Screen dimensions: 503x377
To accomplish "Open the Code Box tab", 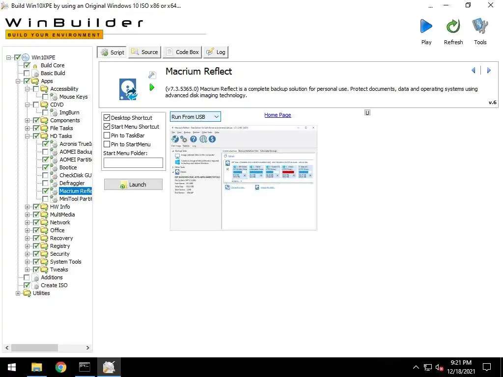I will click(x=182, y=52).
